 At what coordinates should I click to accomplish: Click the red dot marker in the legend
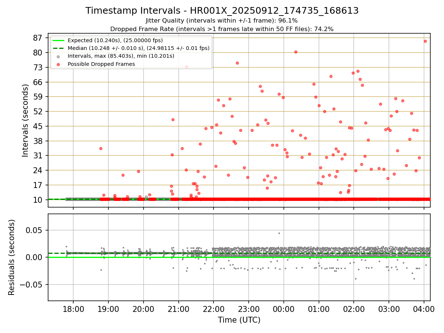58,64
